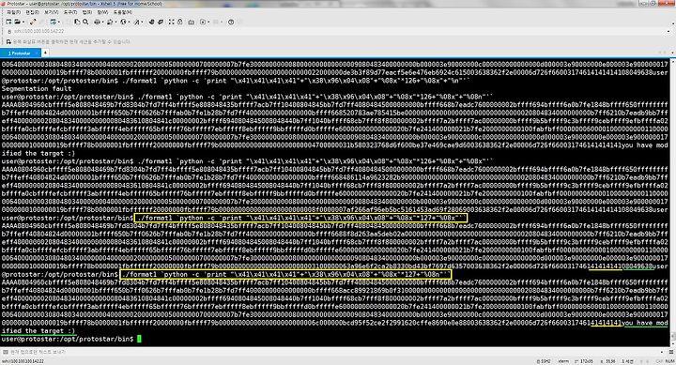Click the NUM lock indicator
This screenshot has width=676, height=365.
tap(670, 361)
